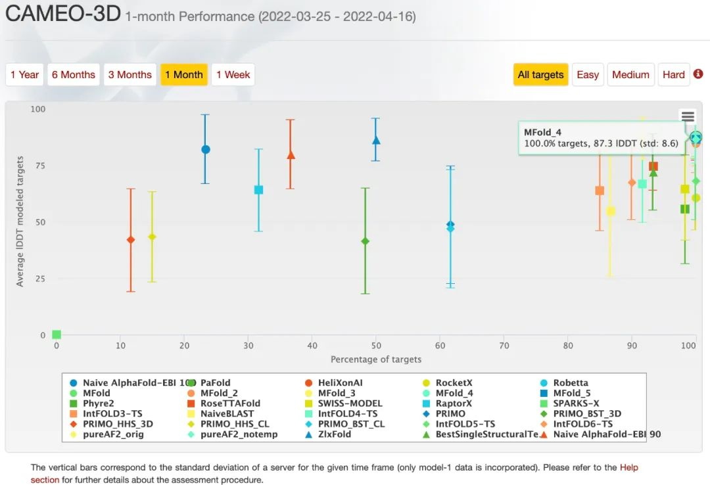This screenshot has height=485, width=710.
Task: Click the cyan square marker near 32 percent
Action: (x=258, y=190)
